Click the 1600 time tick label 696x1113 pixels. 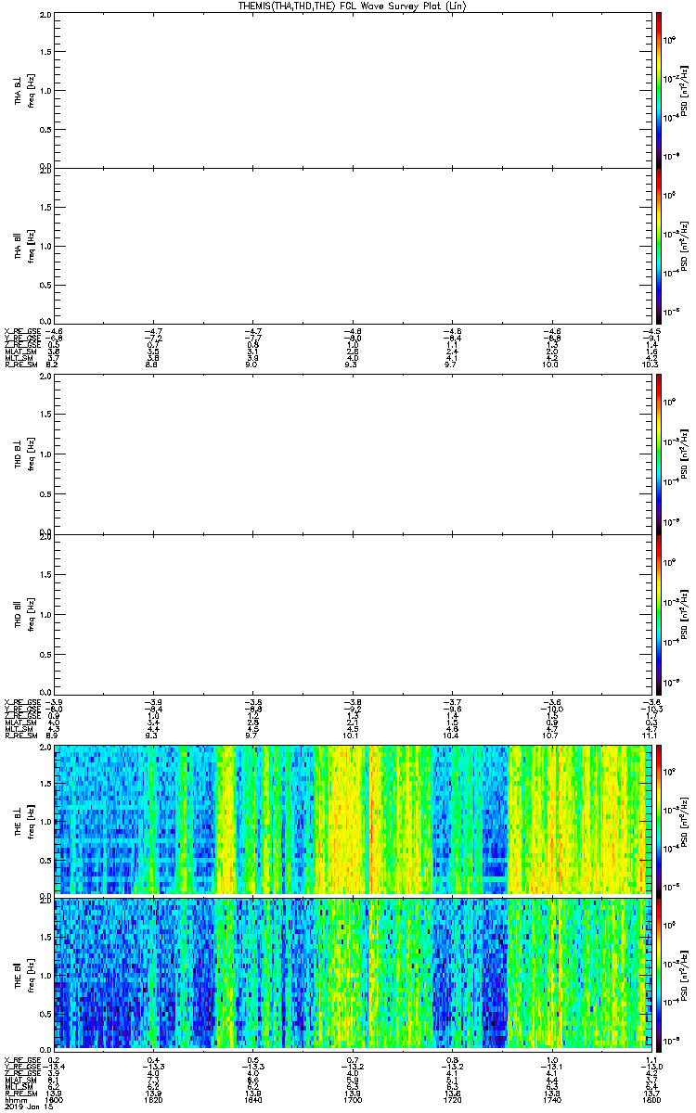pos(55,1098)
